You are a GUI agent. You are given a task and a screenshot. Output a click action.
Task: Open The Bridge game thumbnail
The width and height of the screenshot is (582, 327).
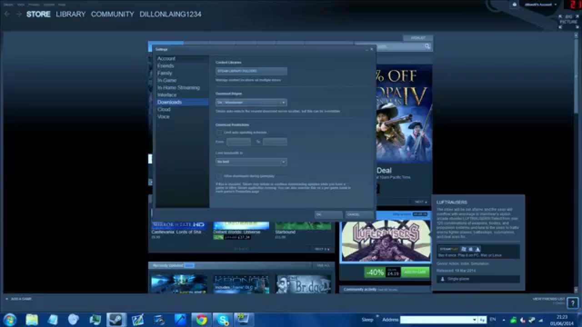tap(303, 284)
